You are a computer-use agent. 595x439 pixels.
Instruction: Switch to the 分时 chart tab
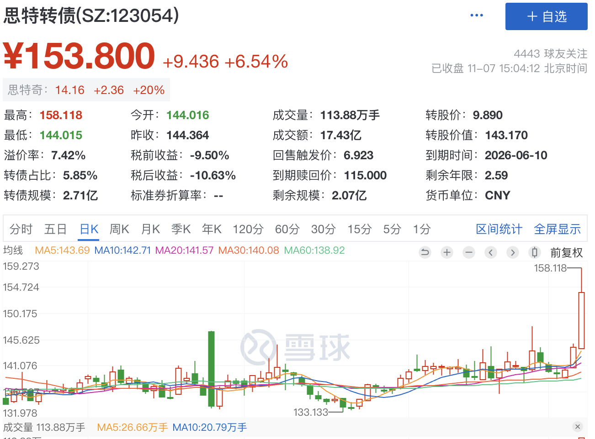coord(21,229)
